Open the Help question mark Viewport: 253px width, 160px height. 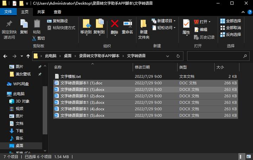click(250, 12)
